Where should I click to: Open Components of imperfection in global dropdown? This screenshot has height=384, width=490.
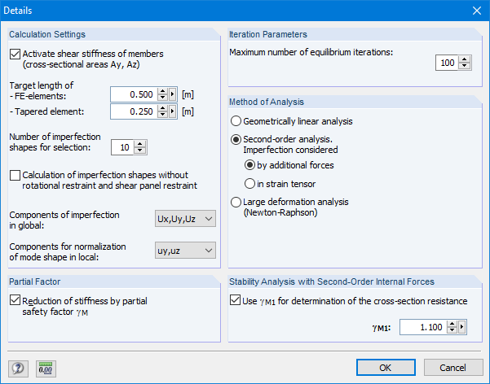pos(185,219)
